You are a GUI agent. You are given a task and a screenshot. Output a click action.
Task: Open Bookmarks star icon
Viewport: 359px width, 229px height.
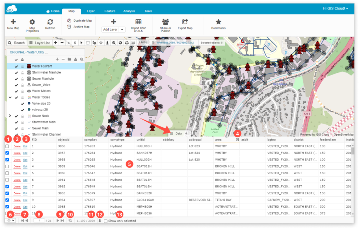click(218, 22)
